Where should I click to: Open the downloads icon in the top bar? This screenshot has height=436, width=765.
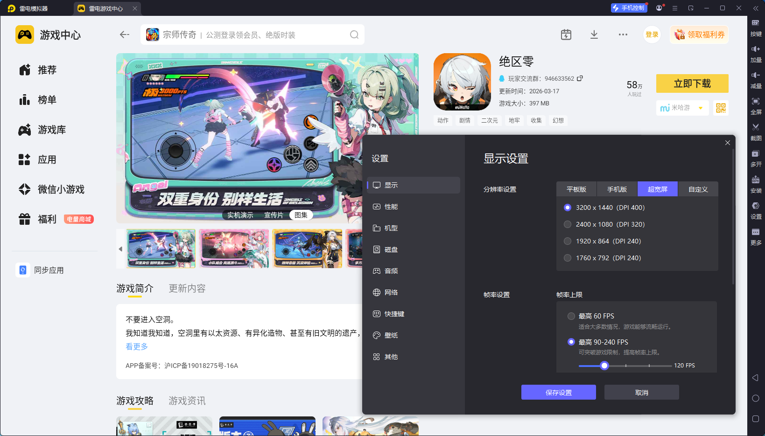[594, 35]
